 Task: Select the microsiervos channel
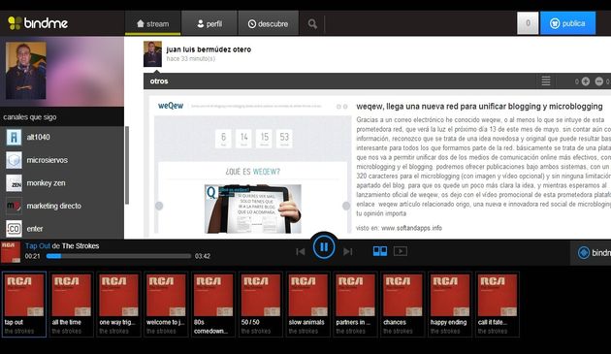tap(62, 160)
